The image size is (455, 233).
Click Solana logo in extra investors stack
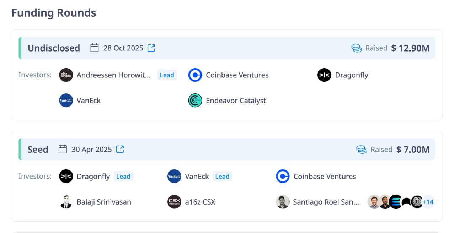pos(396,202)
